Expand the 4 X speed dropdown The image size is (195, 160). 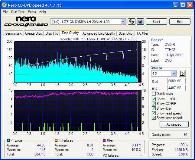click(174, 73)
